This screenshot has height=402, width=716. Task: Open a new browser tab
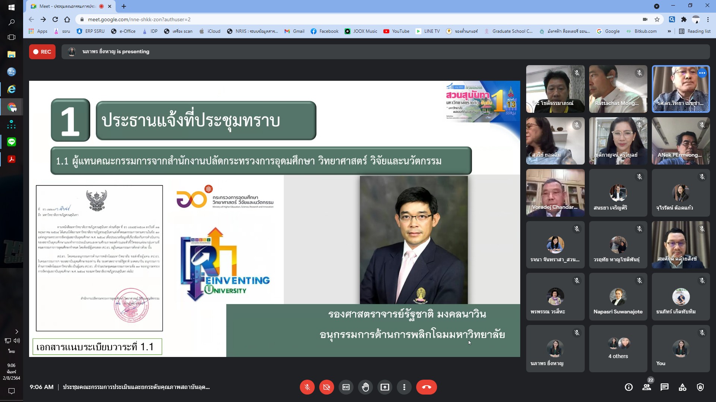click(124, 6)
